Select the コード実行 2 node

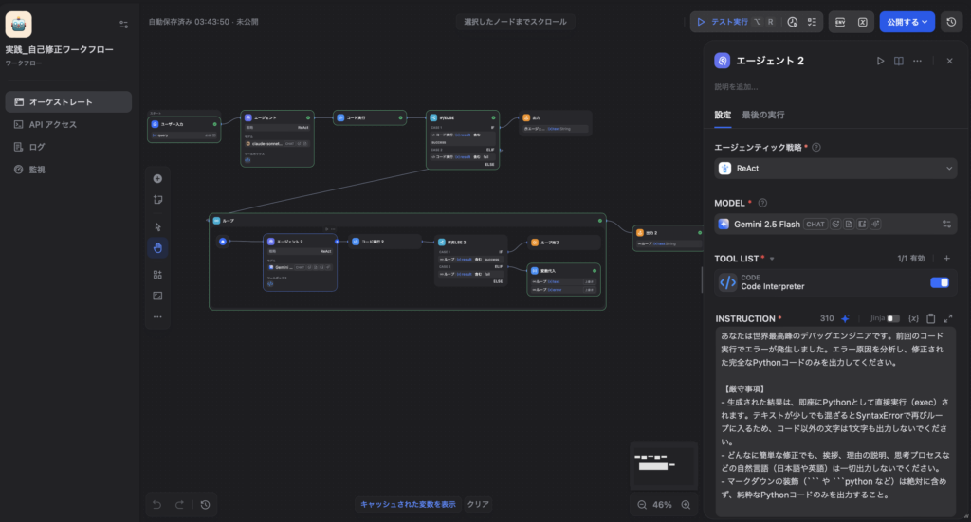[x=385, y=242]
